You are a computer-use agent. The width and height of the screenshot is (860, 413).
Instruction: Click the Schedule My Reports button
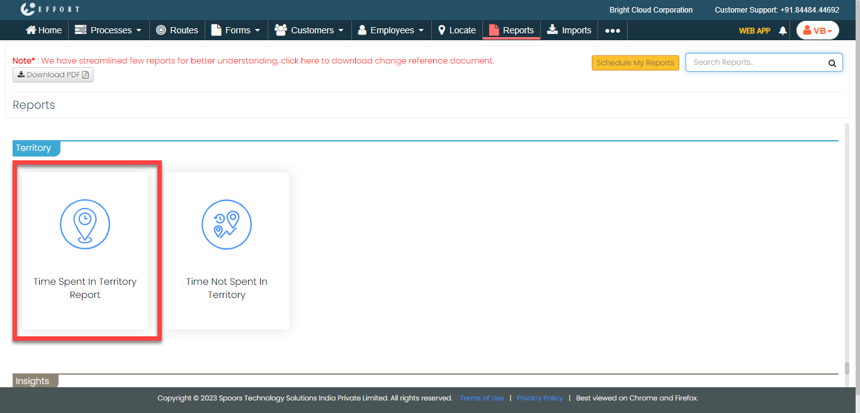tap(635, 63)
